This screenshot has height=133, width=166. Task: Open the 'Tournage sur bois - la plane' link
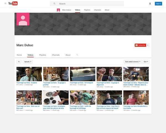(x=27, y=83)
